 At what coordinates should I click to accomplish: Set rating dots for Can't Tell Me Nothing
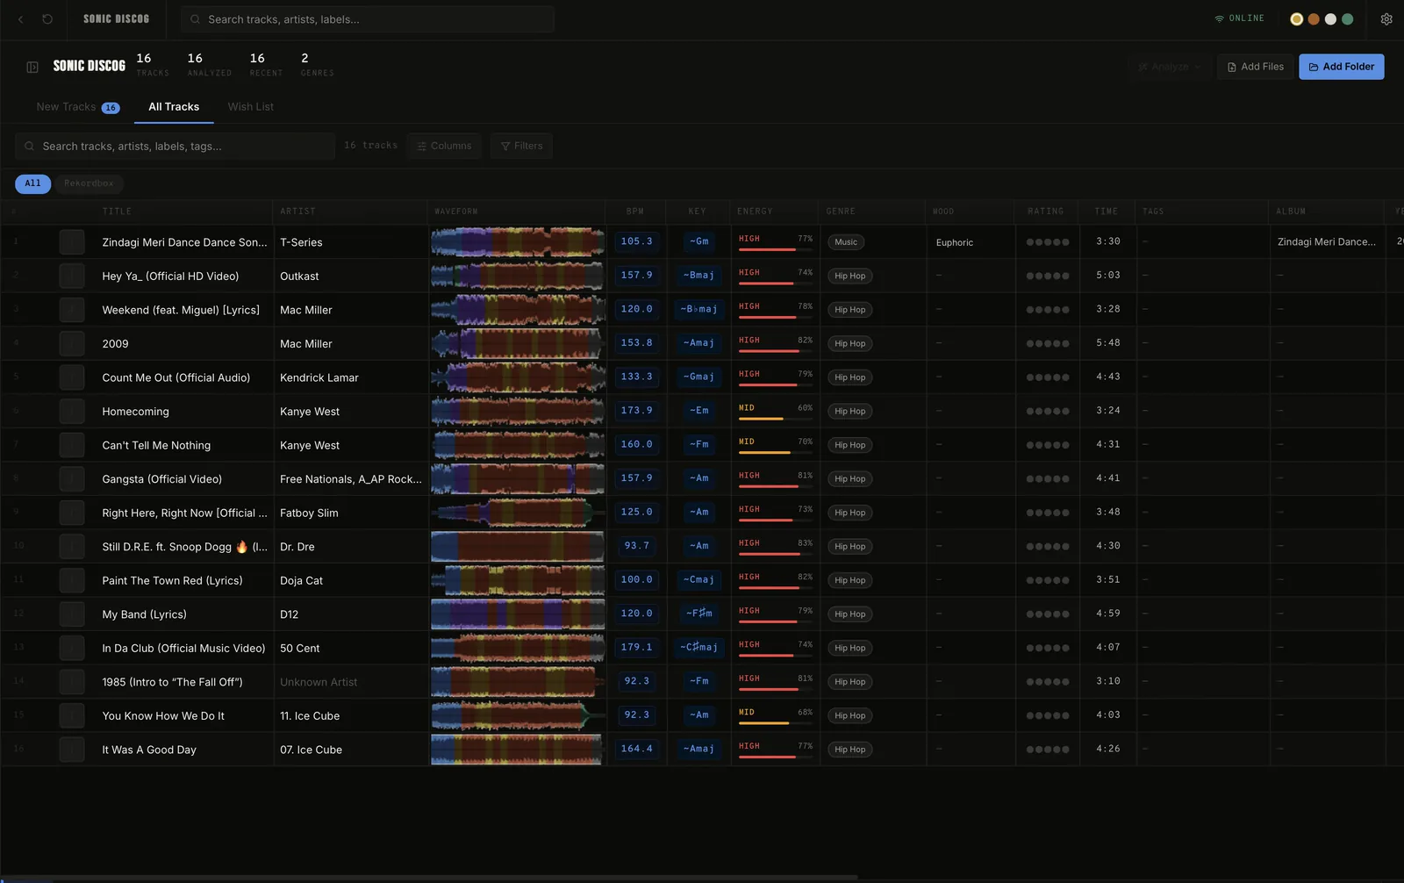coord(1048,445)
